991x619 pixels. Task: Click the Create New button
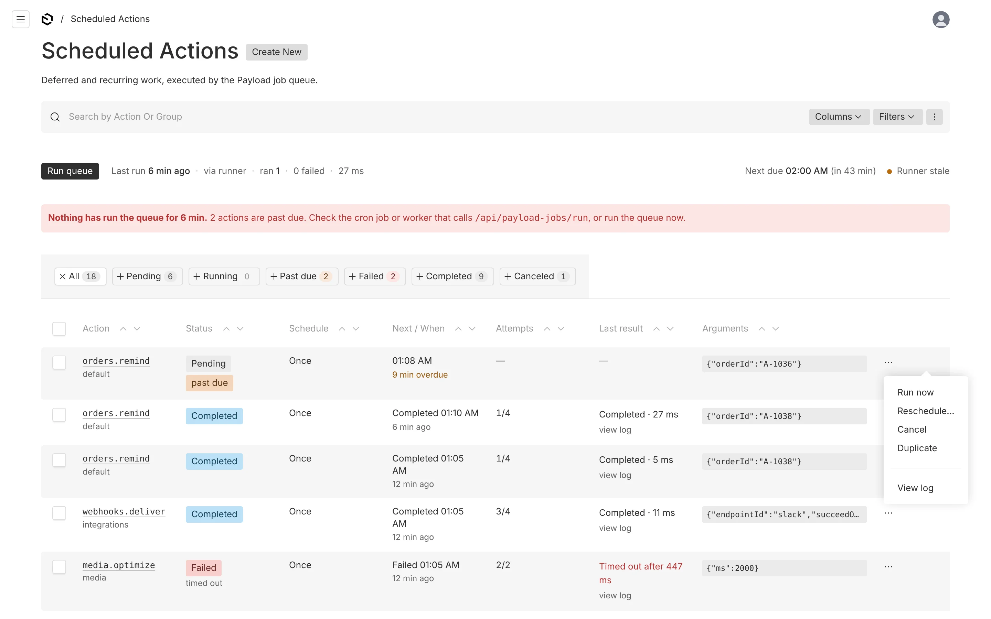[276, 52]
